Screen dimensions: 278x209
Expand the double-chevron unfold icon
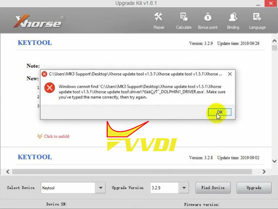pos(39,136)
